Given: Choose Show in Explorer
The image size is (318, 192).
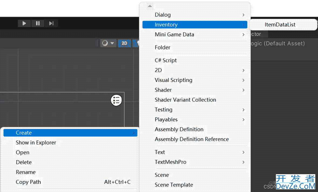Looking at the screenshot, I should pos(70,143).
